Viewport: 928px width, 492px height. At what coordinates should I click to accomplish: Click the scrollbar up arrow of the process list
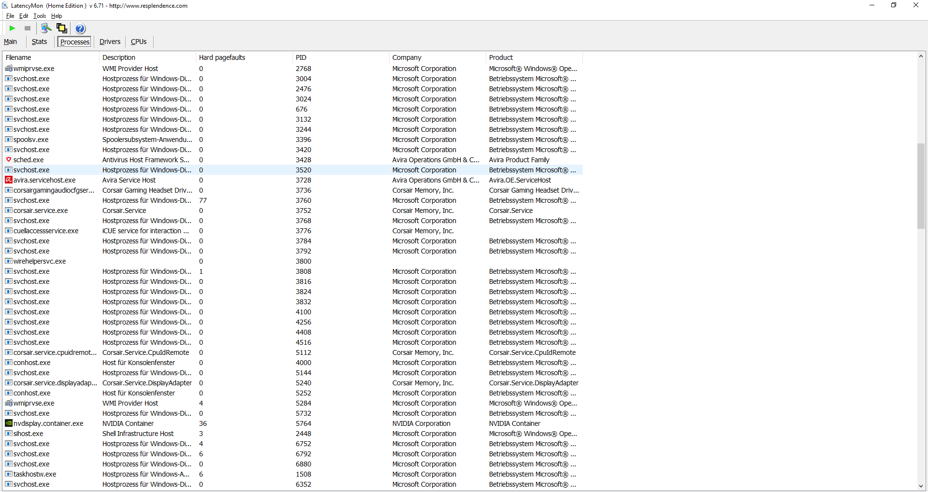(921, 56)
